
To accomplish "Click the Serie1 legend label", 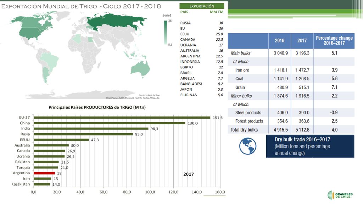I will point(167,16).
